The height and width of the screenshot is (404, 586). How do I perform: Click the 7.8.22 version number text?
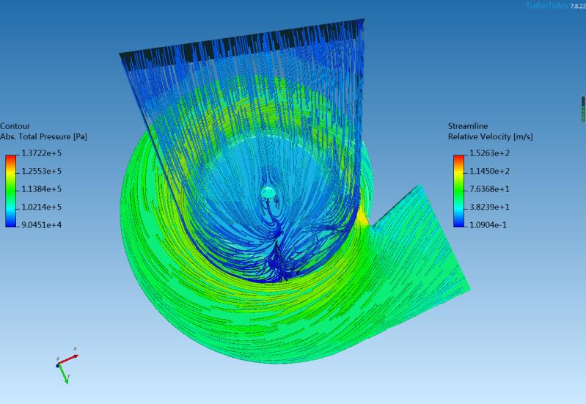click(x=577, y=6)
